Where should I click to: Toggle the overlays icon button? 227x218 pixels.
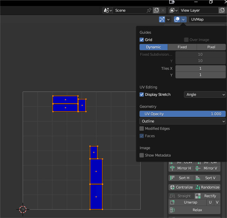(x=177, y=19)
